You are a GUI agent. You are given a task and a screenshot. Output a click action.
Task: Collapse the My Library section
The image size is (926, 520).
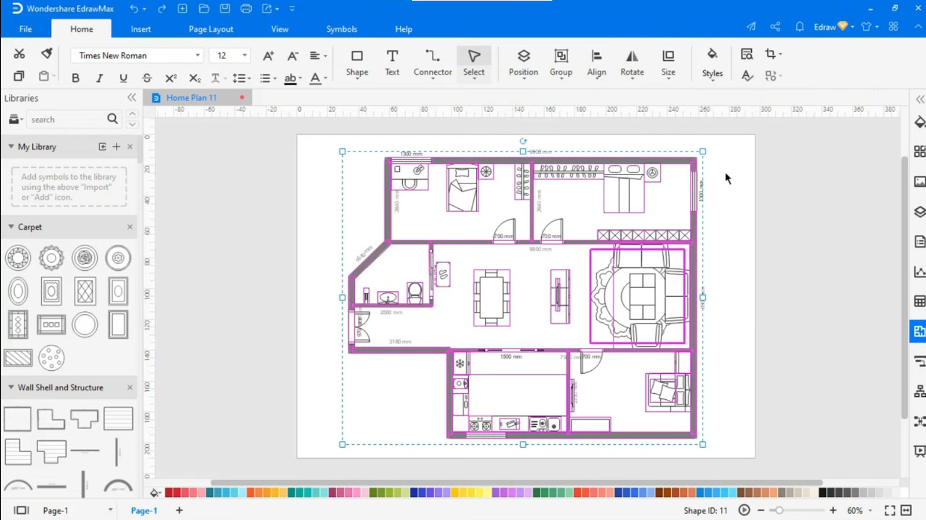pyautogui.click(x=11, y=146)
